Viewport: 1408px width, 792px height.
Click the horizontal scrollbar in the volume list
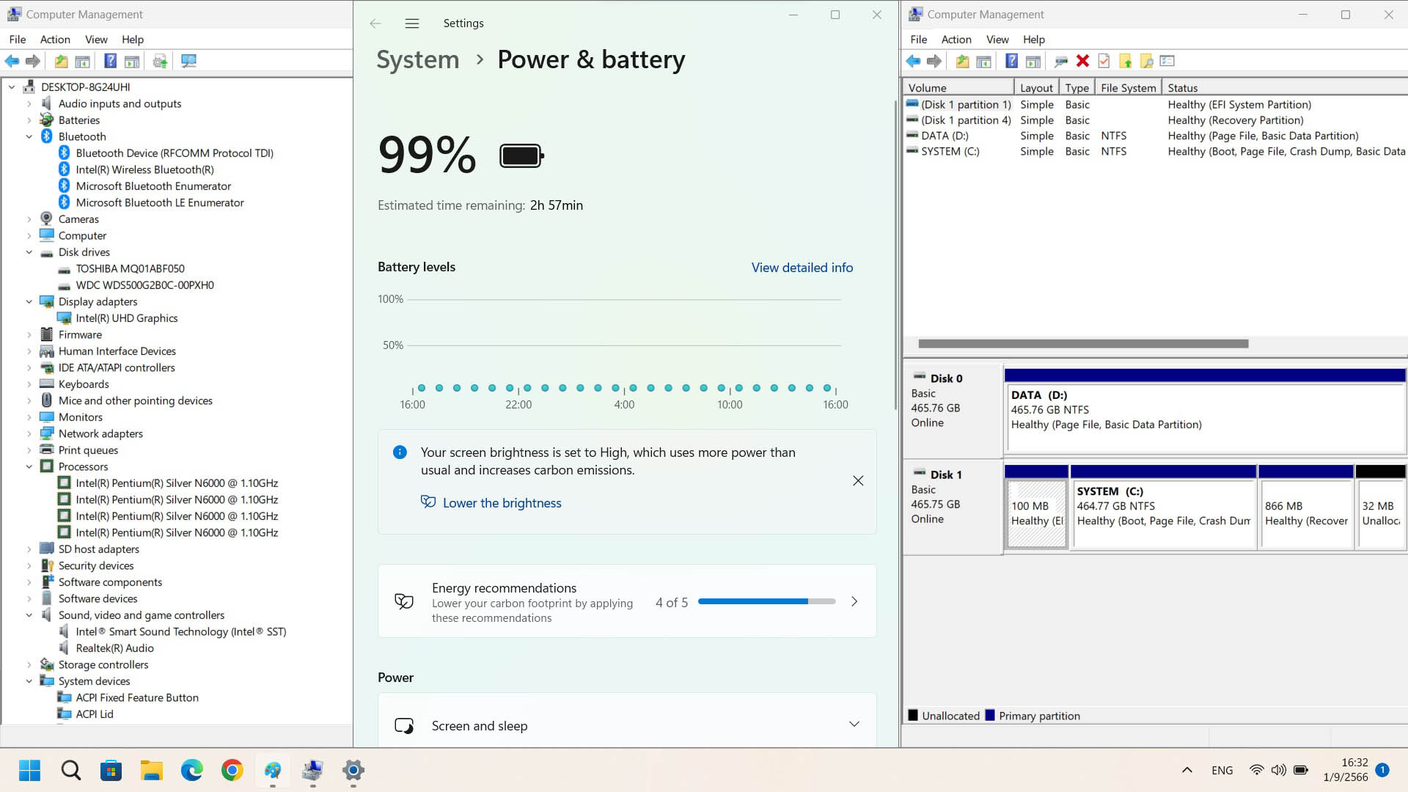[1082, 344]
